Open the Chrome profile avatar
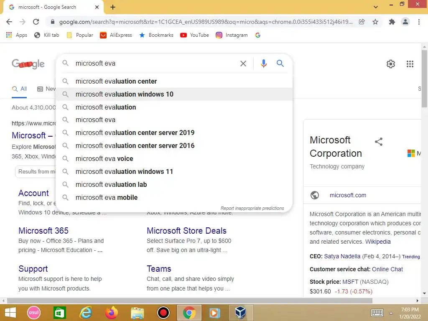Viewport: 428px width, 321px height. tap(405, 22)
